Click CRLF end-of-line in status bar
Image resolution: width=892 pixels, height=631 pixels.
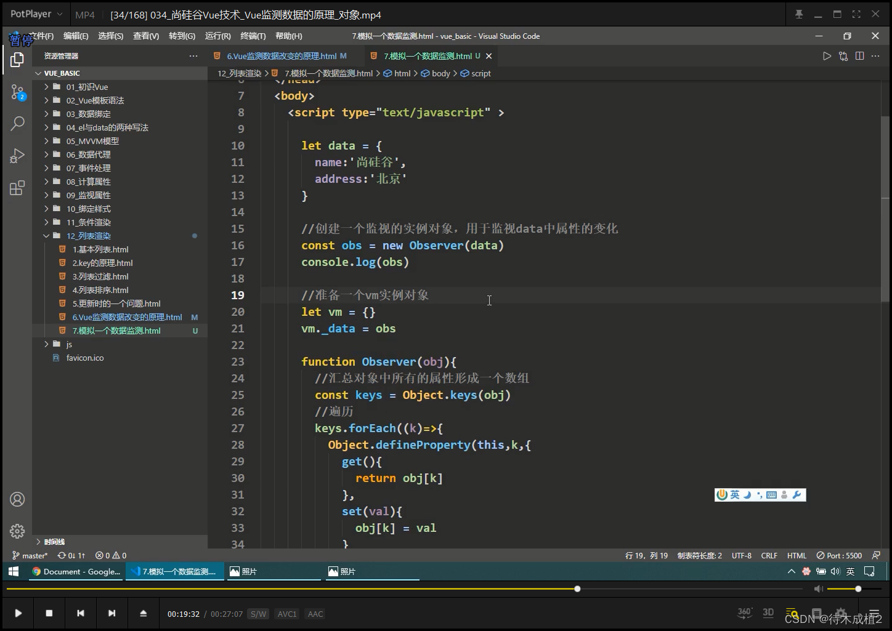(x=769, y=555)
